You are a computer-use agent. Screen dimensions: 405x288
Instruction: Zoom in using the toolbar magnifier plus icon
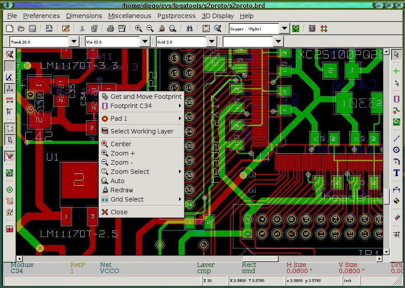coord(139,29)
